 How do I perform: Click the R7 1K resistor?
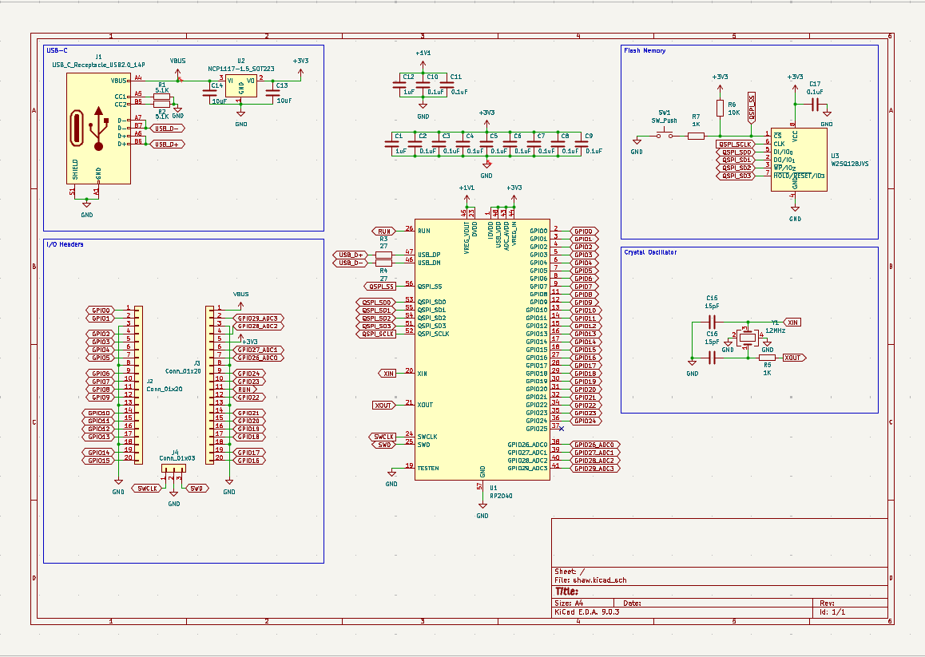coord(696,136)
